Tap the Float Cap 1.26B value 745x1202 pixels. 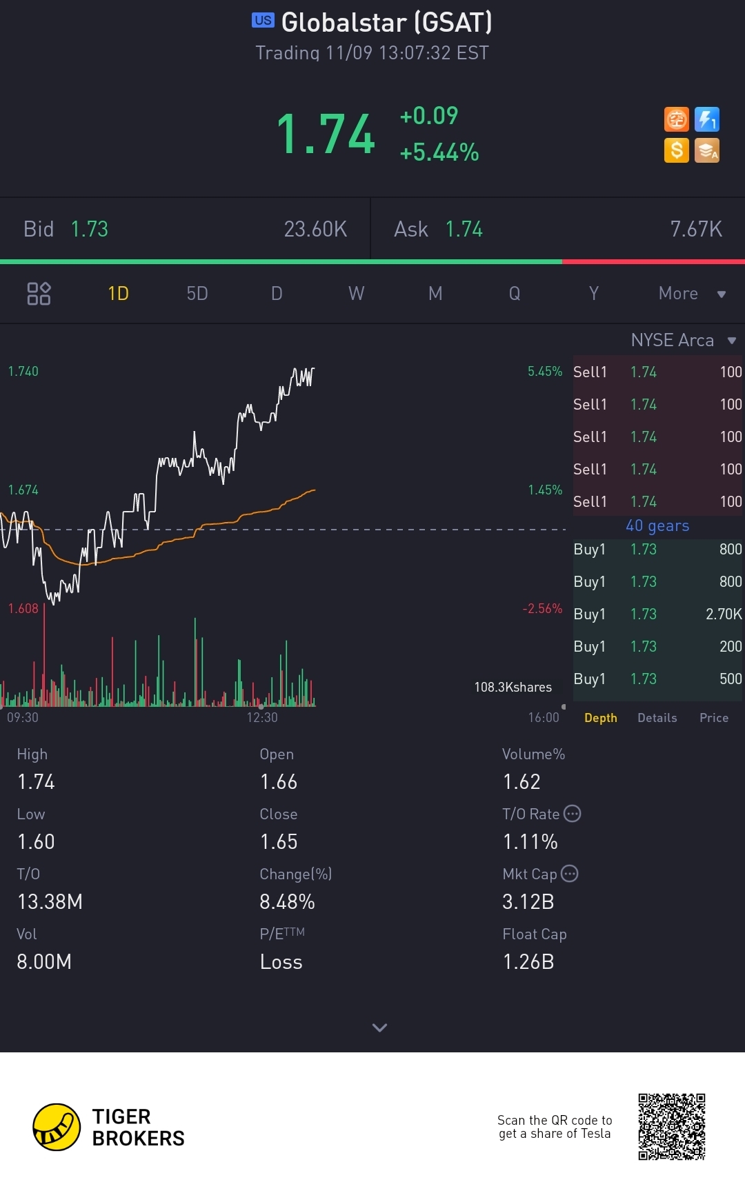pos(528,961)
